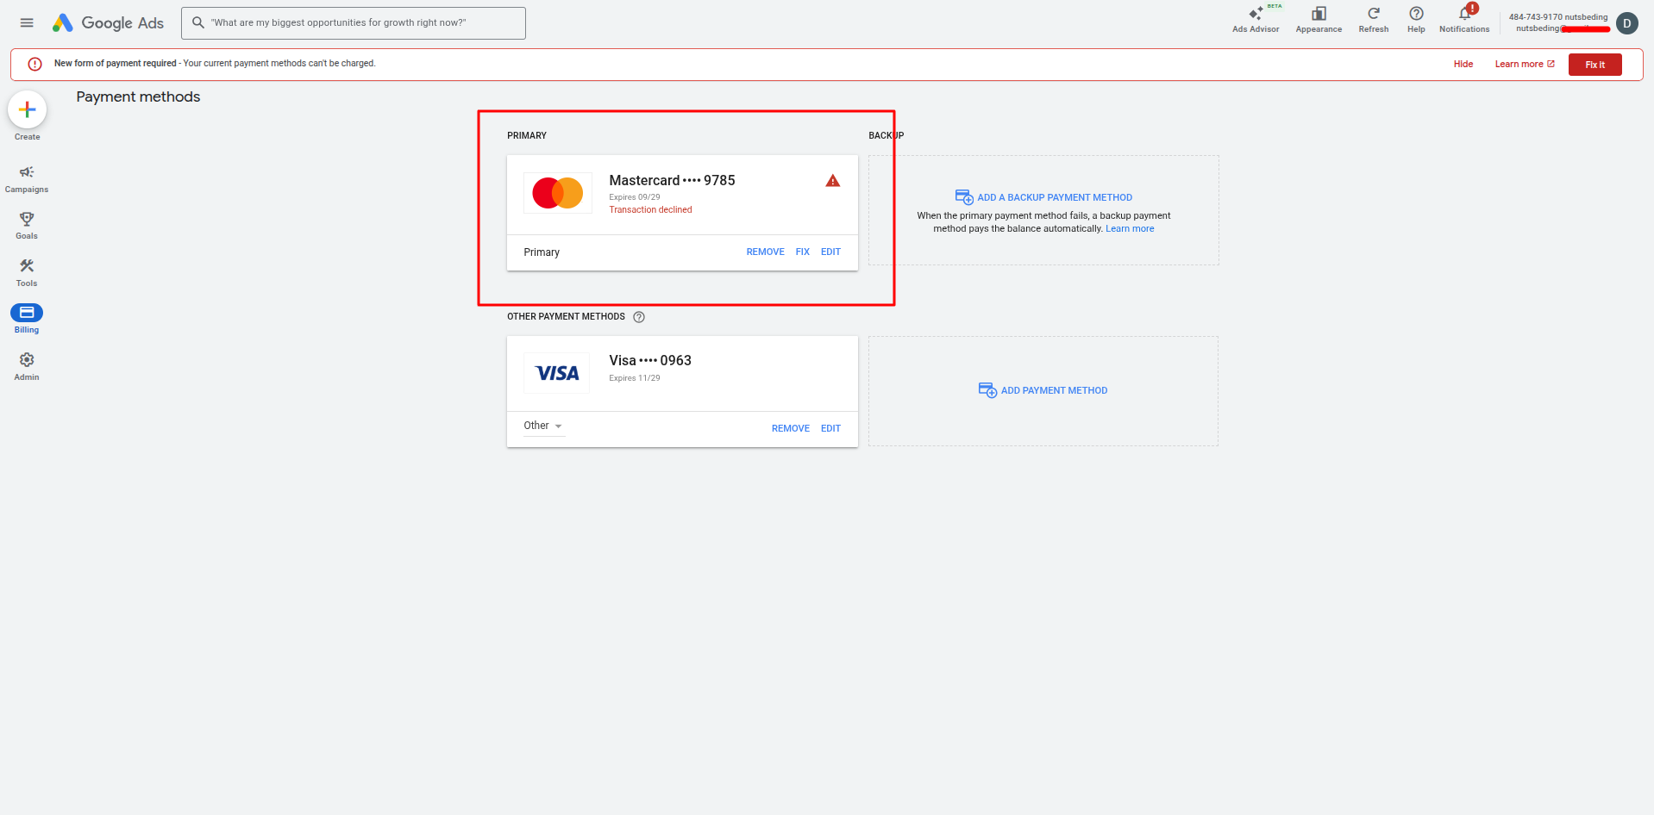Expand the Other role dropdown for Visa

(x=543, y=426)
